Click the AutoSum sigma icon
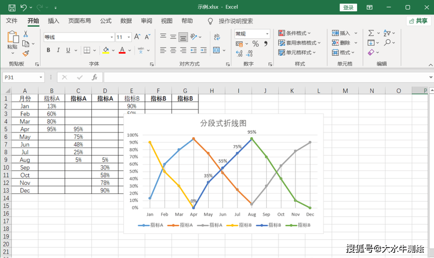This screenshot has height=258, width=434. pos(371,33)
